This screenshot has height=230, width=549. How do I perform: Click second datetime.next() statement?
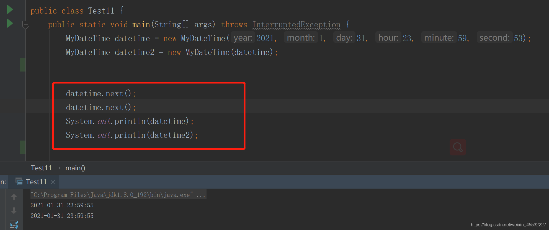[101, 107]
